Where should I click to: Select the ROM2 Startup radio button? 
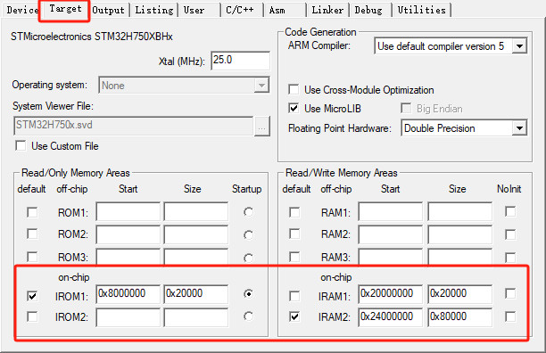pos(248,235)
